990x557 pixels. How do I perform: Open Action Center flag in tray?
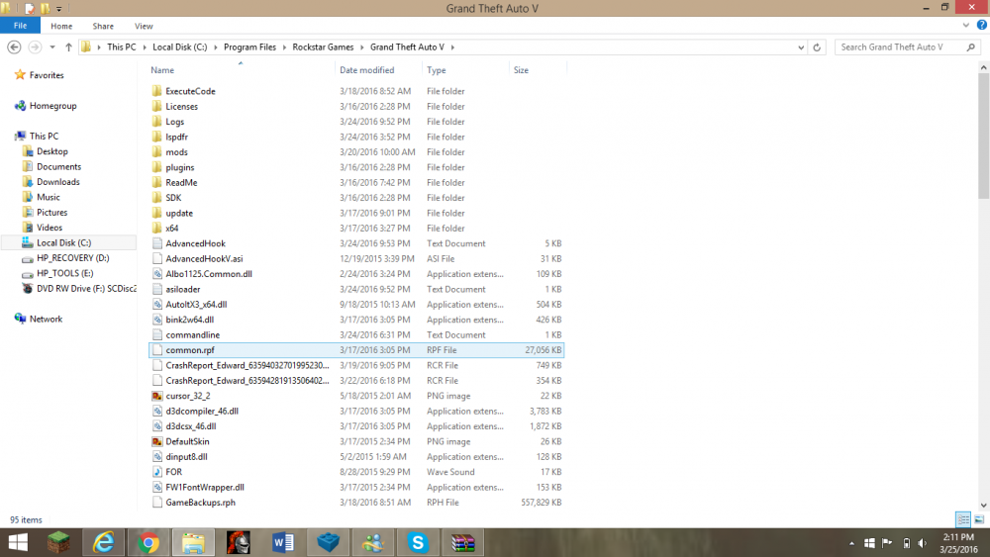(886, 543)
